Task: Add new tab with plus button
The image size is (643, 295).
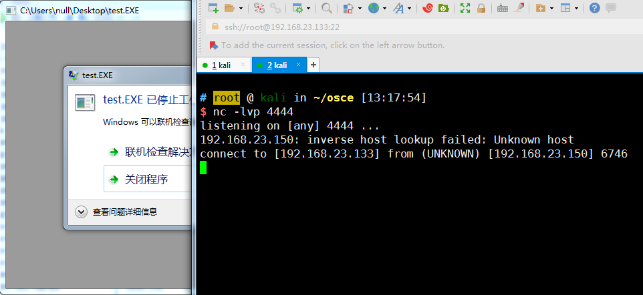Action: tap(313, 65)
